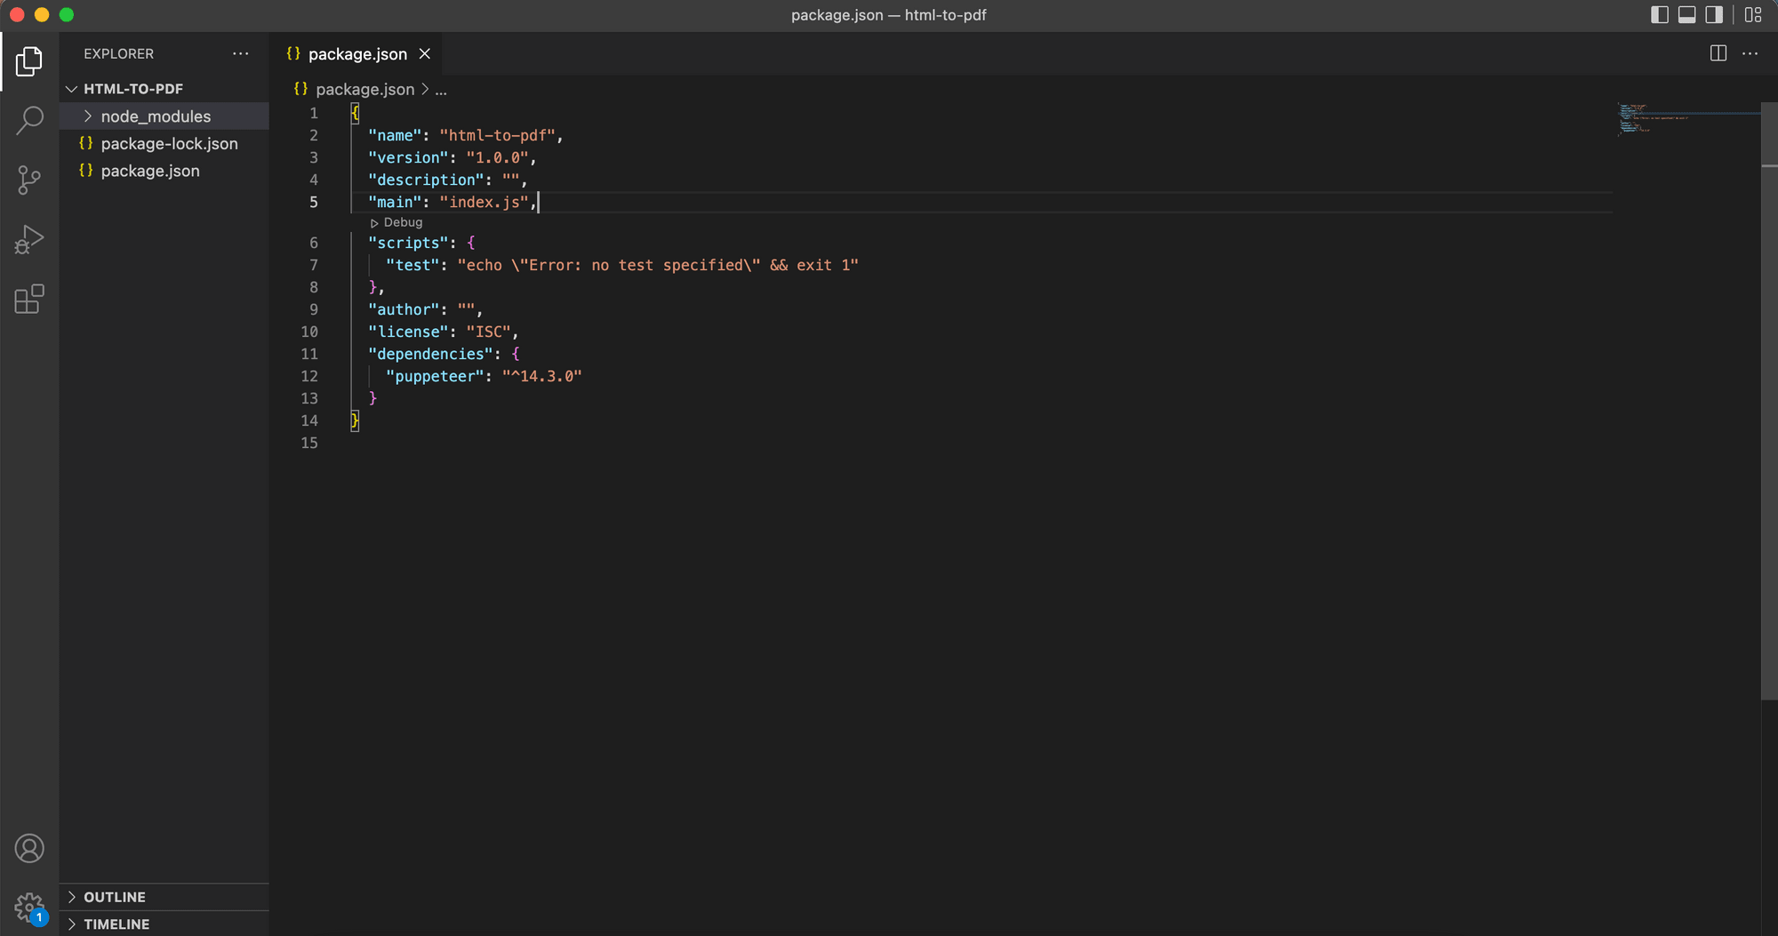Click the red close window button

pos(17,15)
